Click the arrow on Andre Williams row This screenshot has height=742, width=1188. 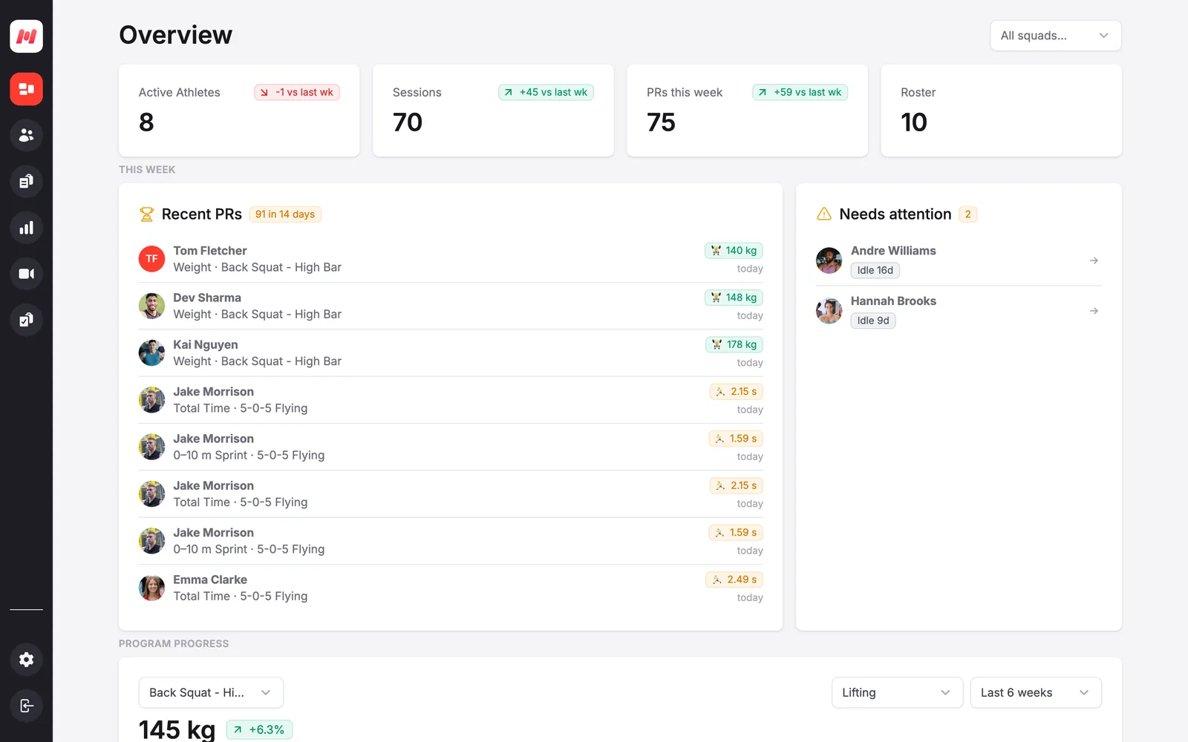click(1094, 260)
